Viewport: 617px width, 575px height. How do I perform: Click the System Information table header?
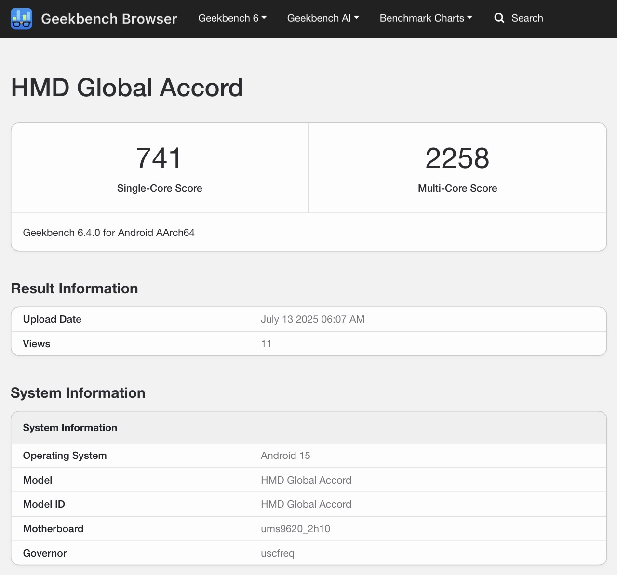[x=70, y=428]
